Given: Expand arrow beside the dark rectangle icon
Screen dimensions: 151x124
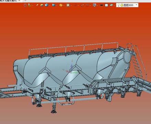Looking at the screenshot, I should tap(90, 5).
